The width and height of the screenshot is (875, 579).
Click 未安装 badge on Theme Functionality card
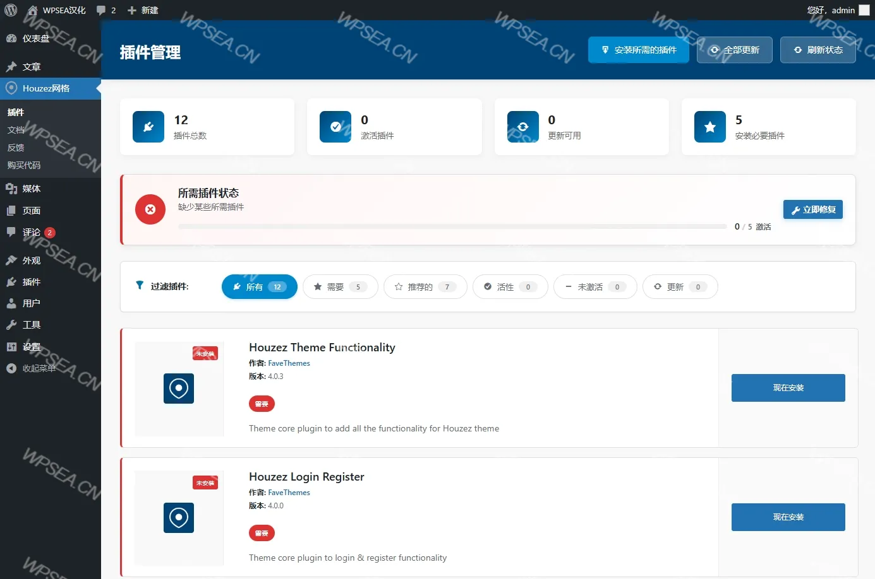pyautogui.click(x=205, y=353)
